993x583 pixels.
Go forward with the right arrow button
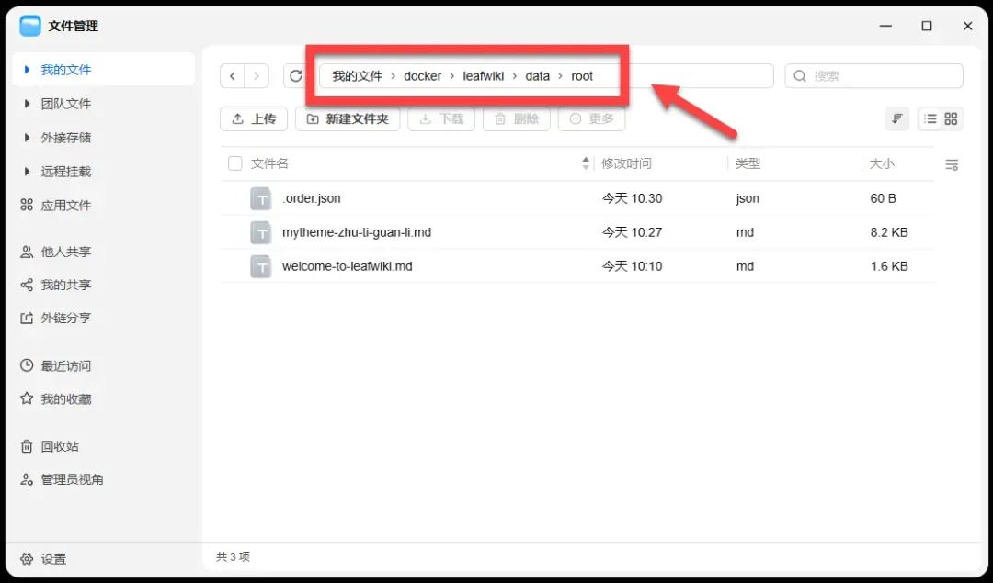click(x=257, y=76)
